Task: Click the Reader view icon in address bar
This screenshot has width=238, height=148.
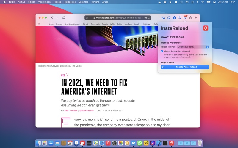Action: 87,18
